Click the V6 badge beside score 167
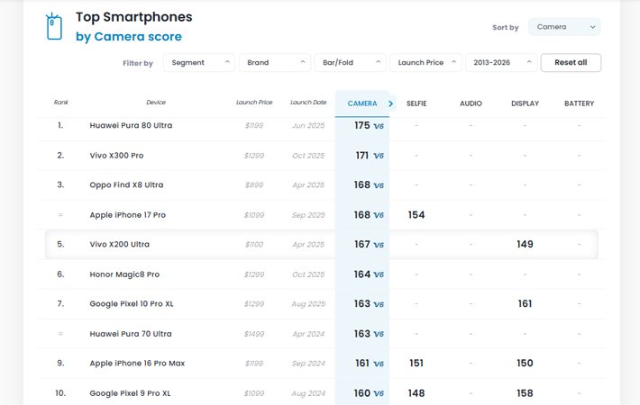This screenshot has width=640, height=405. [x=379, y=245]
